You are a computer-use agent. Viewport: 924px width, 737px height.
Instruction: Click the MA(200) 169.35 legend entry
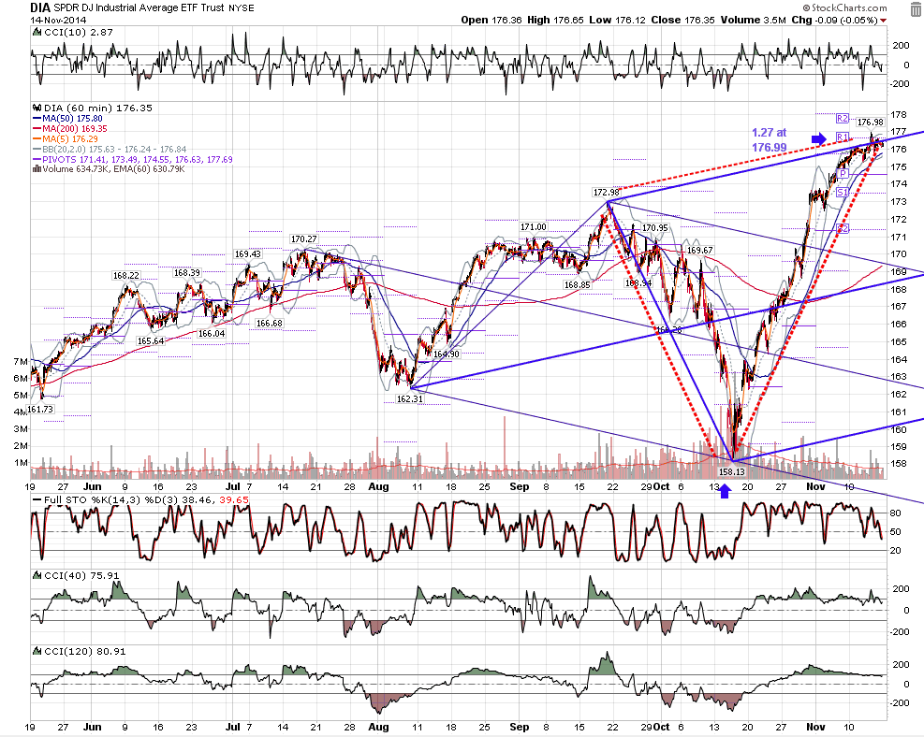[70, 129]
